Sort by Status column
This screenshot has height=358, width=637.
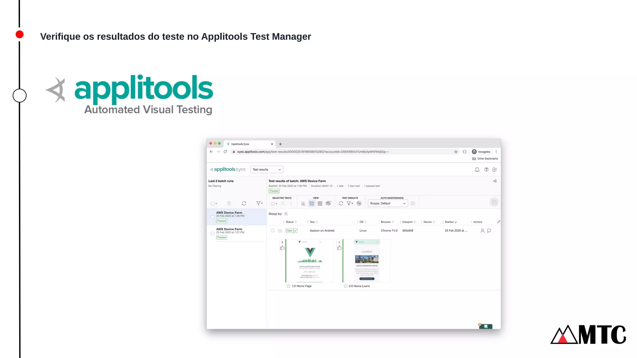coord(291,222)
